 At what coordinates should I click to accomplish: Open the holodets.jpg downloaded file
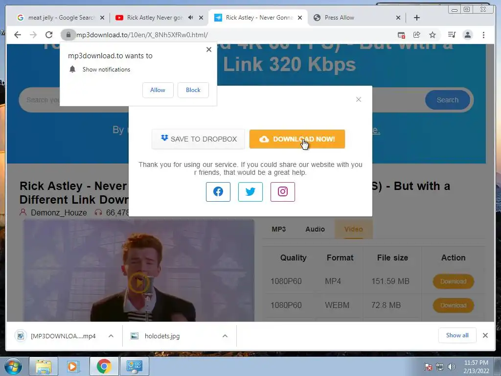[162, 336]
